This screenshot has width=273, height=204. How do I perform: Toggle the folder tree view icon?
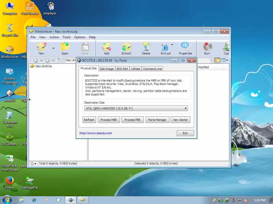pos(217,60)
